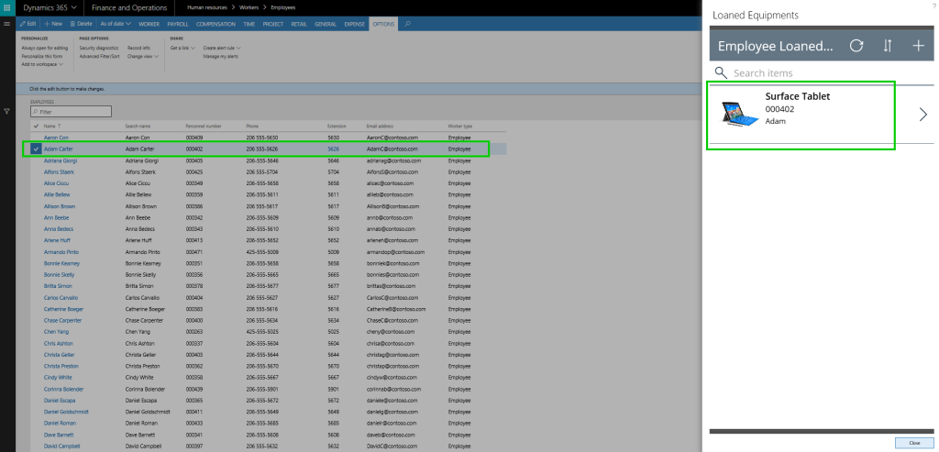Click the Surface Tablet thumbnail image
This screenshot has width=939, height=452.
pyautogui.click(x=739, y=115)
